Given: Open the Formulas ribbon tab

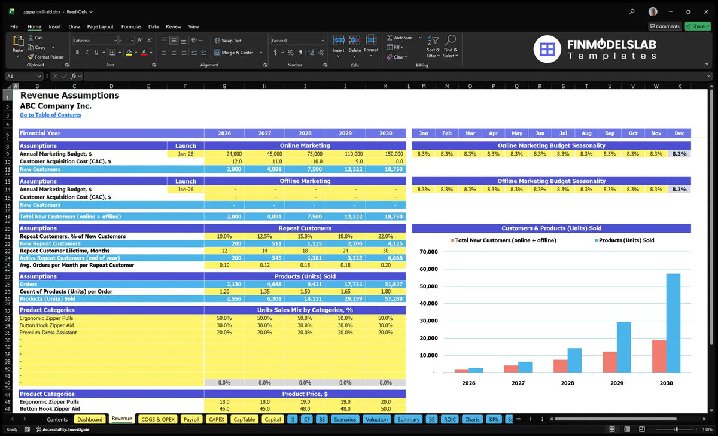Looking at the screenshot, I should (x=131, y=26).
